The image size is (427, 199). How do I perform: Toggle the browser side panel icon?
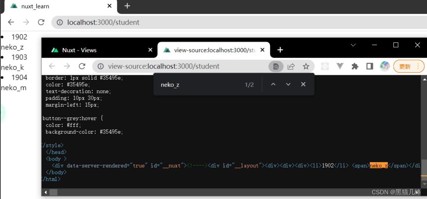coord(369,66)
